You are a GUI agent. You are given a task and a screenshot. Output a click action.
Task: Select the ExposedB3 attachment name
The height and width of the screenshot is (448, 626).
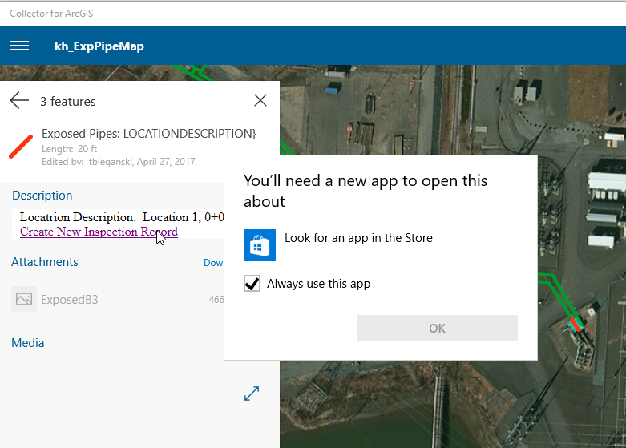pyautogui.click(x=70, y=300)
